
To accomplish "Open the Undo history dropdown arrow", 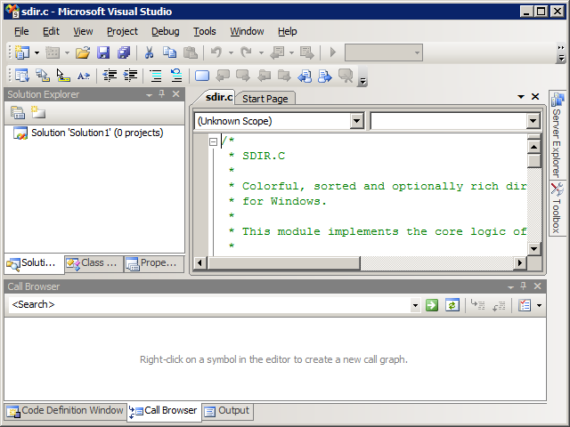I will 231,52.
